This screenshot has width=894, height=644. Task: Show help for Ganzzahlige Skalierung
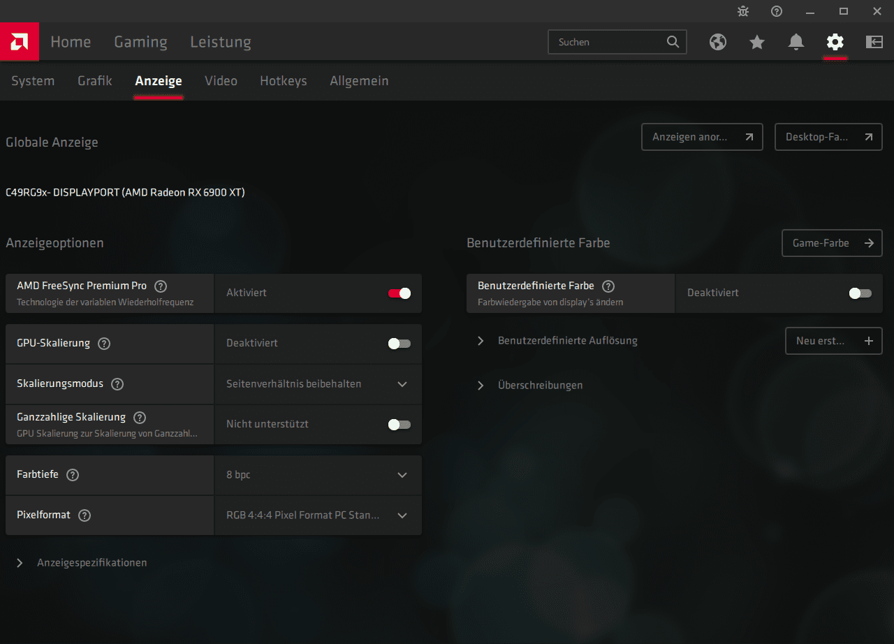click(x=140, y=418)
